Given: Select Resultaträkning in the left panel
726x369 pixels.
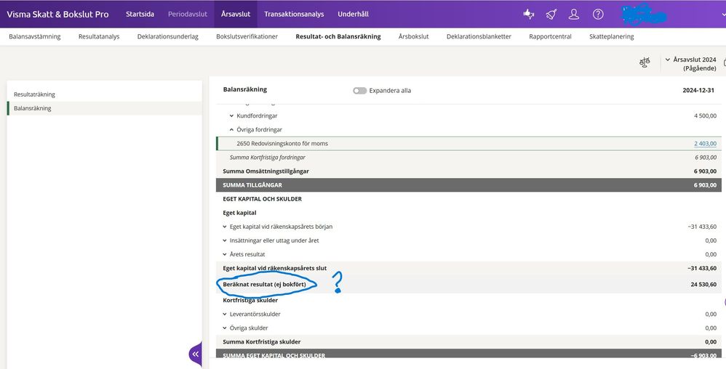Looking at the screenshot, I should pyautogui.click(x=34, y=94).
